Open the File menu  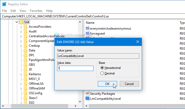click(4, 11)
